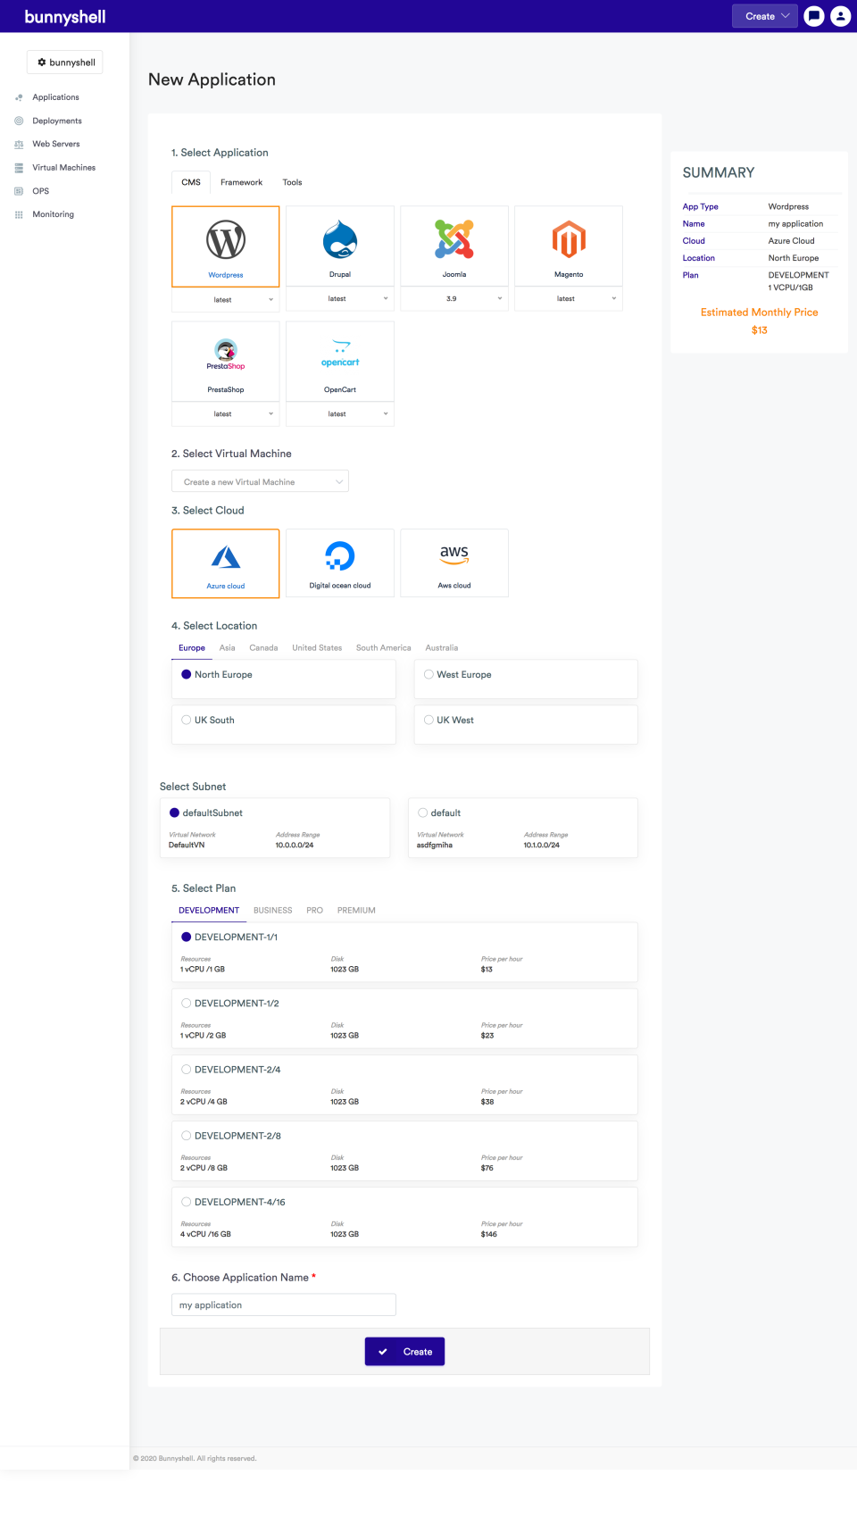Switch to the United States location tab
Image resolution: width=857 pixels, height=1517 pixels.
(317, 648)
